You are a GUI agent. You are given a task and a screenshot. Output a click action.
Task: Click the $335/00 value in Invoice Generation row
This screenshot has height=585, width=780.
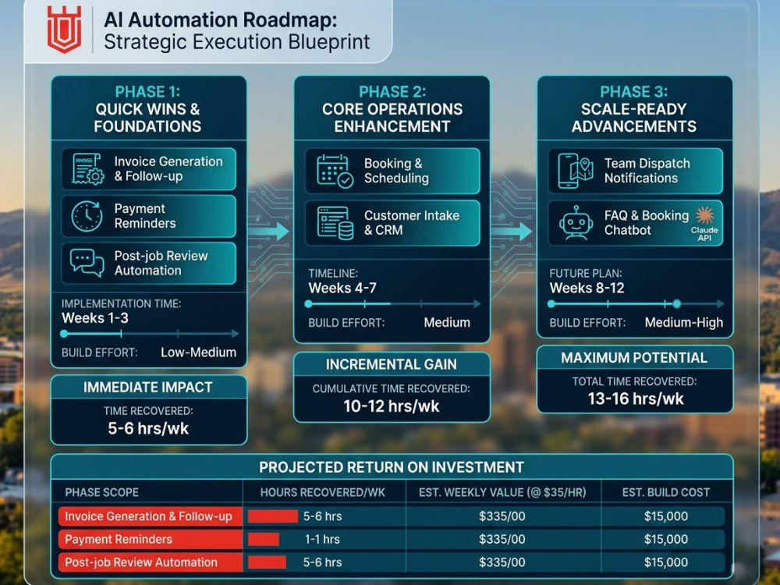coord(502,516)
